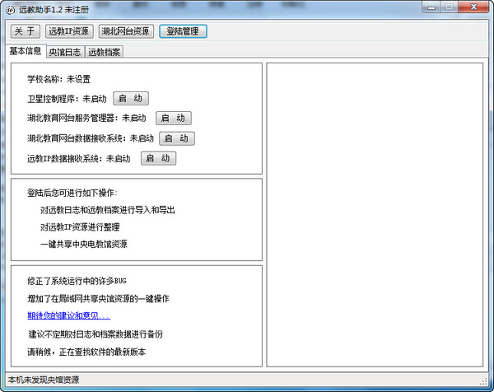This screenshot has width=494, height=392.
Task: Select the 基本信息 tab
Action: pos(26,51)
